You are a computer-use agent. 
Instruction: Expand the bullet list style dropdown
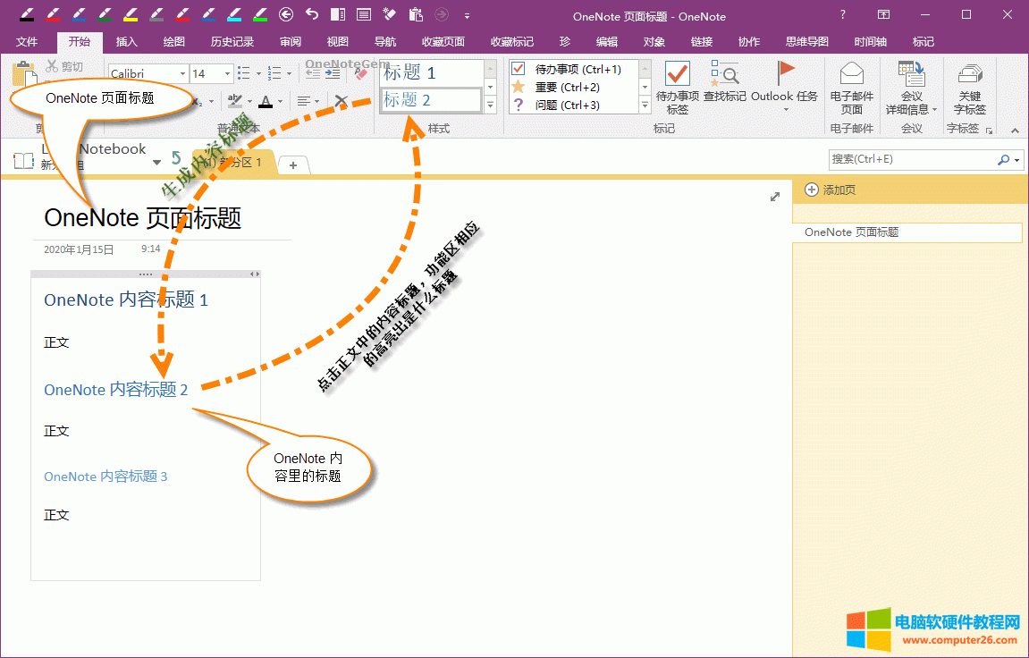(260, 72)
